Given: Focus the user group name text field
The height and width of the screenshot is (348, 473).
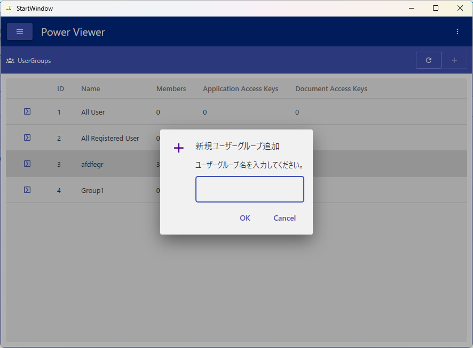Looking at the screenshot, I should pyautogui.click(x=249, y=189).
